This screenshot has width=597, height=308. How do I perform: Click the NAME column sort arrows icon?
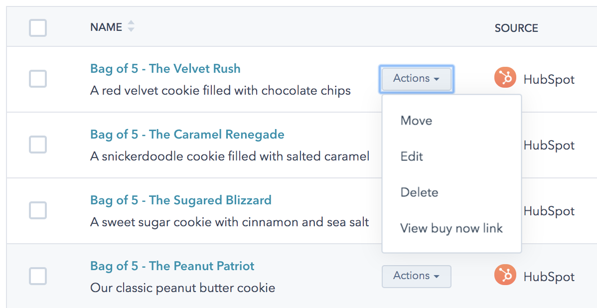(x=131, y=26)
